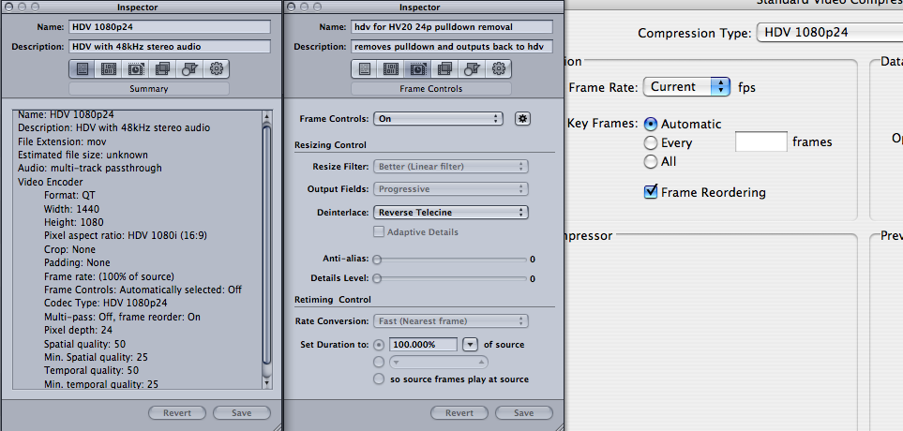Image resolution: width=903 pixels, height=431 pixels.
Task: Open Frame Controls pane in left Inspector
Action: point(136,68)
